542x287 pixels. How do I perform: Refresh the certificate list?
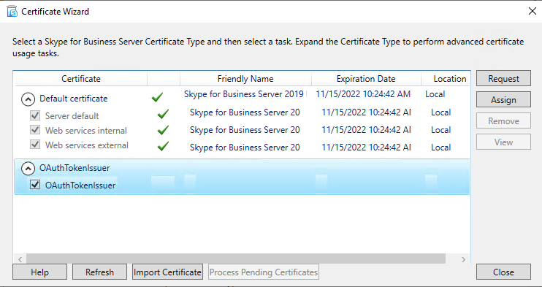(x=99, y=272)
